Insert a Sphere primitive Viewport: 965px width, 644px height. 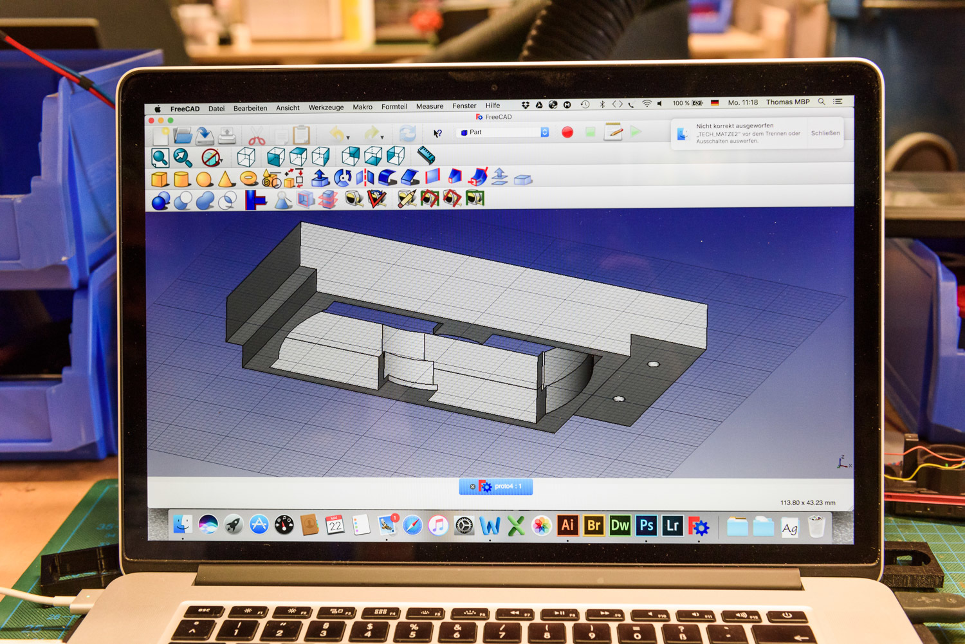point(204,179)
